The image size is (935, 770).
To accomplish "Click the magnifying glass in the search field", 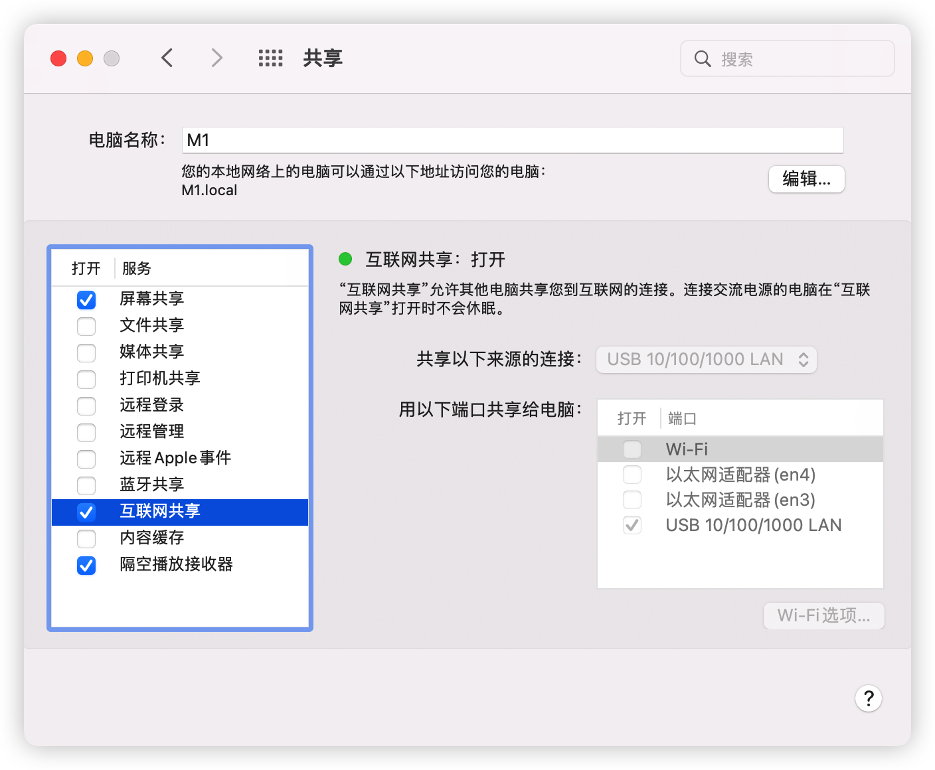I will coord(703,58).
